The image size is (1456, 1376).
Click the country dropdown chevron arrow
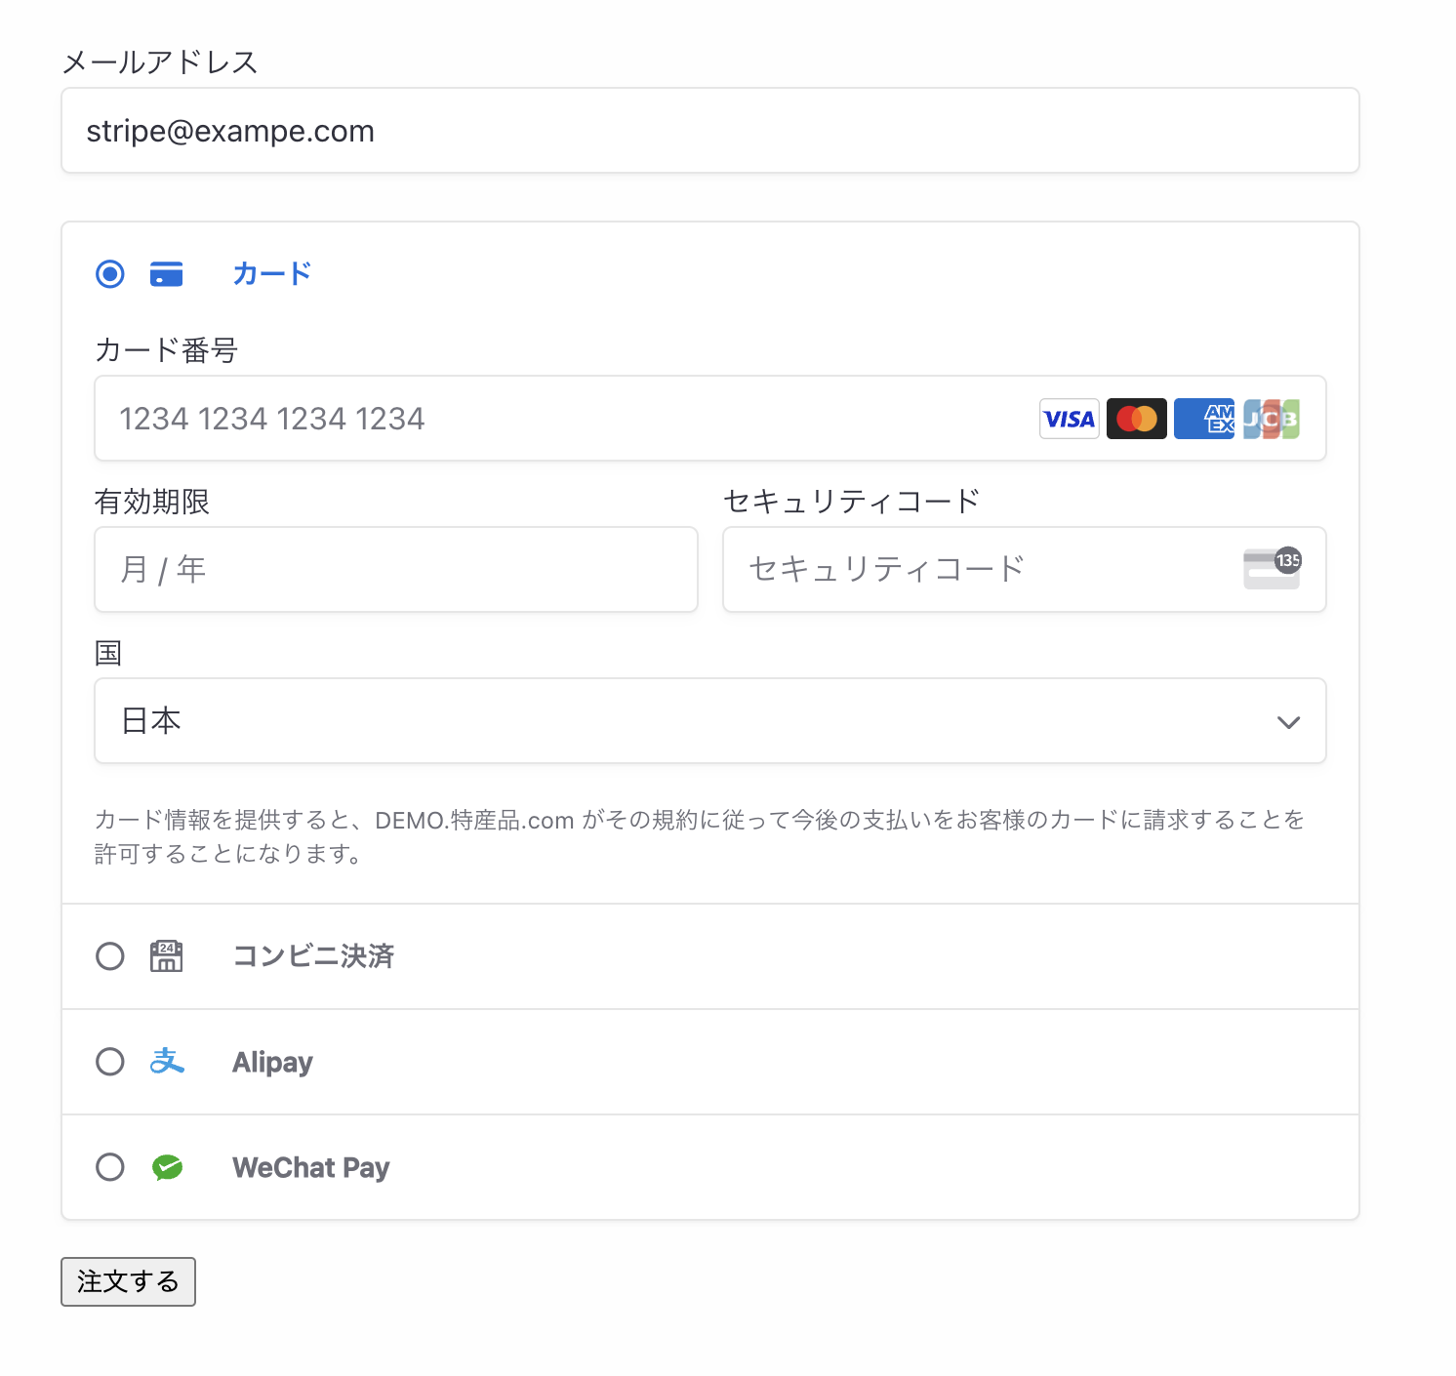click(x=1288, y=722)
